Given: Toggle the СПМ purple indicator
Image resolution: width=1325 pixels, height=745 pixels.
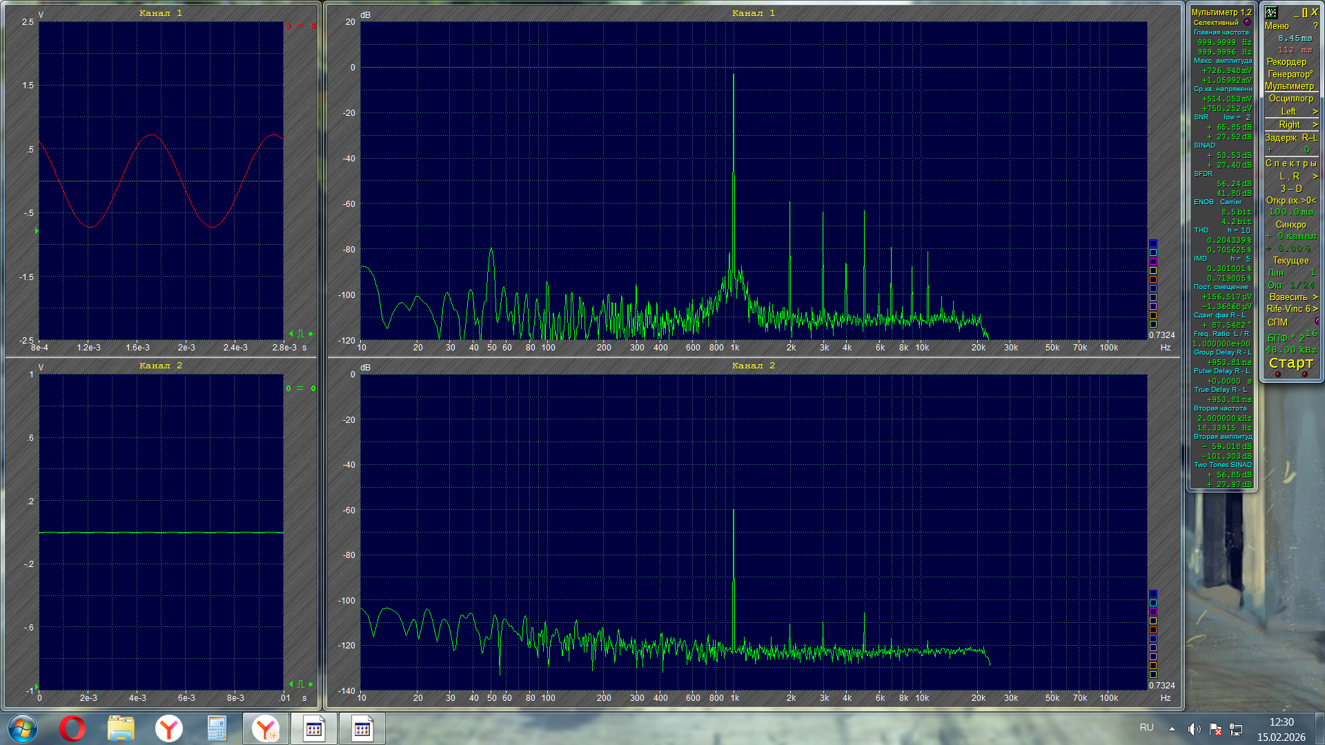Looking at the screenshot, I should tap(1317, 321).
